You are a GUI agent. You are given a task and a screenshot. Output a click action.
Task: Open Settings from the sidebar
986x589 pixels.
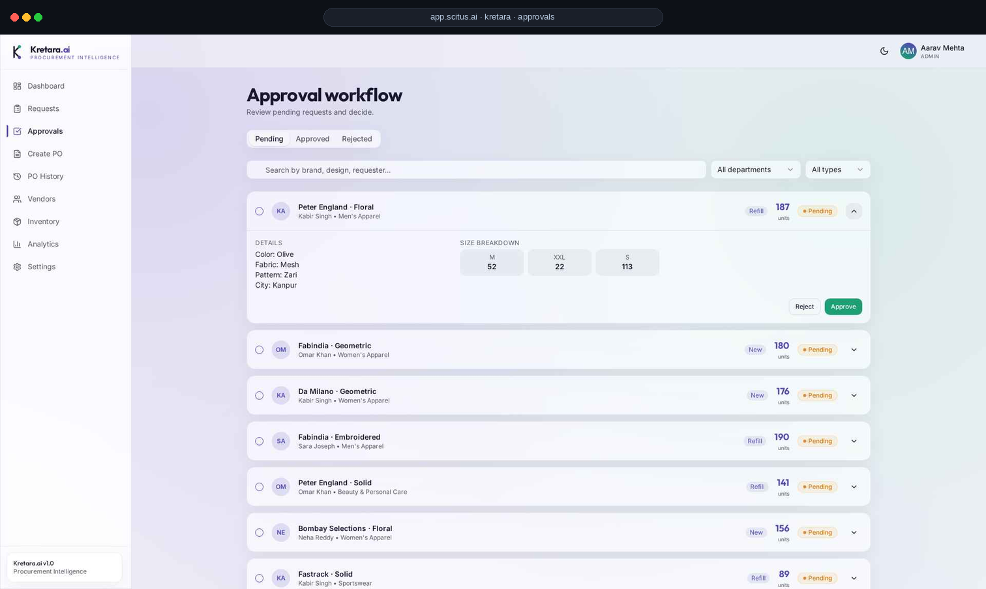[65, 267]
